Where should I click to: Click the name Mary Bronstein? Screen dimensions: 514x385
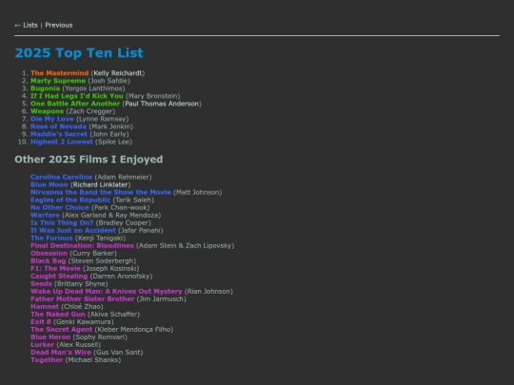(152, 96)
